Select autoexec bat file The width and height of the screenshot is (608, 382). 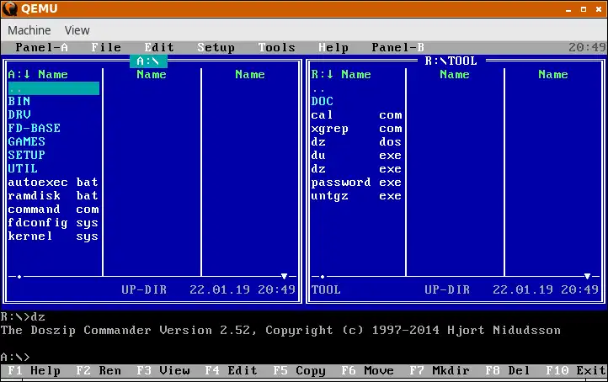(x=53, y=182)
